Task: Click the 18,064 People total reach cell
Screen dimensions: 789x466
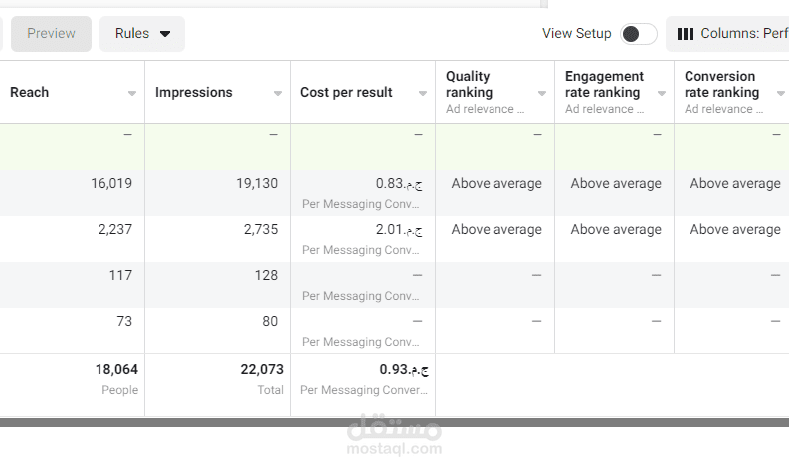Action: point(116,378)
